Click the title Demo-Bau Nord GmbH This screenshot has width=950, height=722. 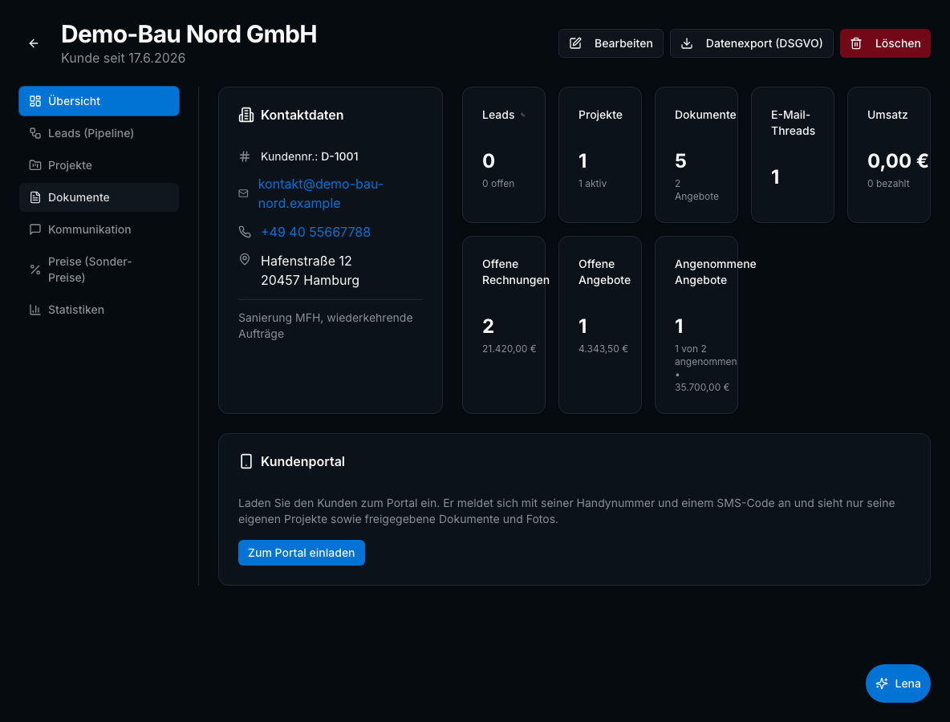189,34
